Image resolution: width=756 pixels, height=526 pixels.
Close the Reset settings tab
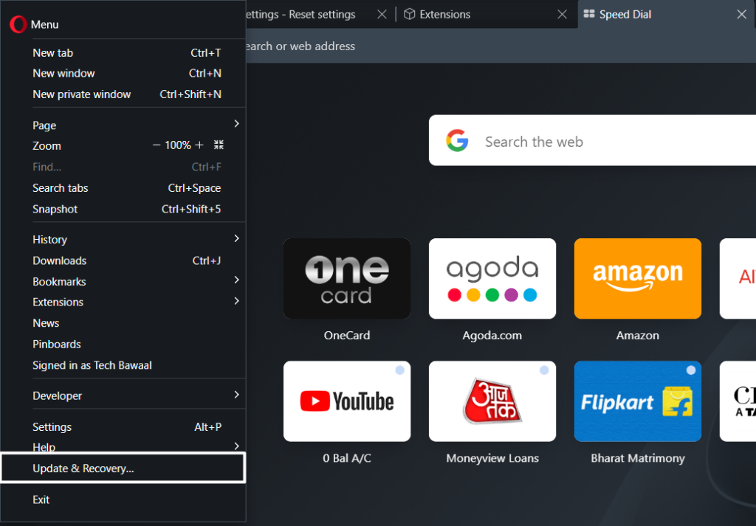(382, 15)
